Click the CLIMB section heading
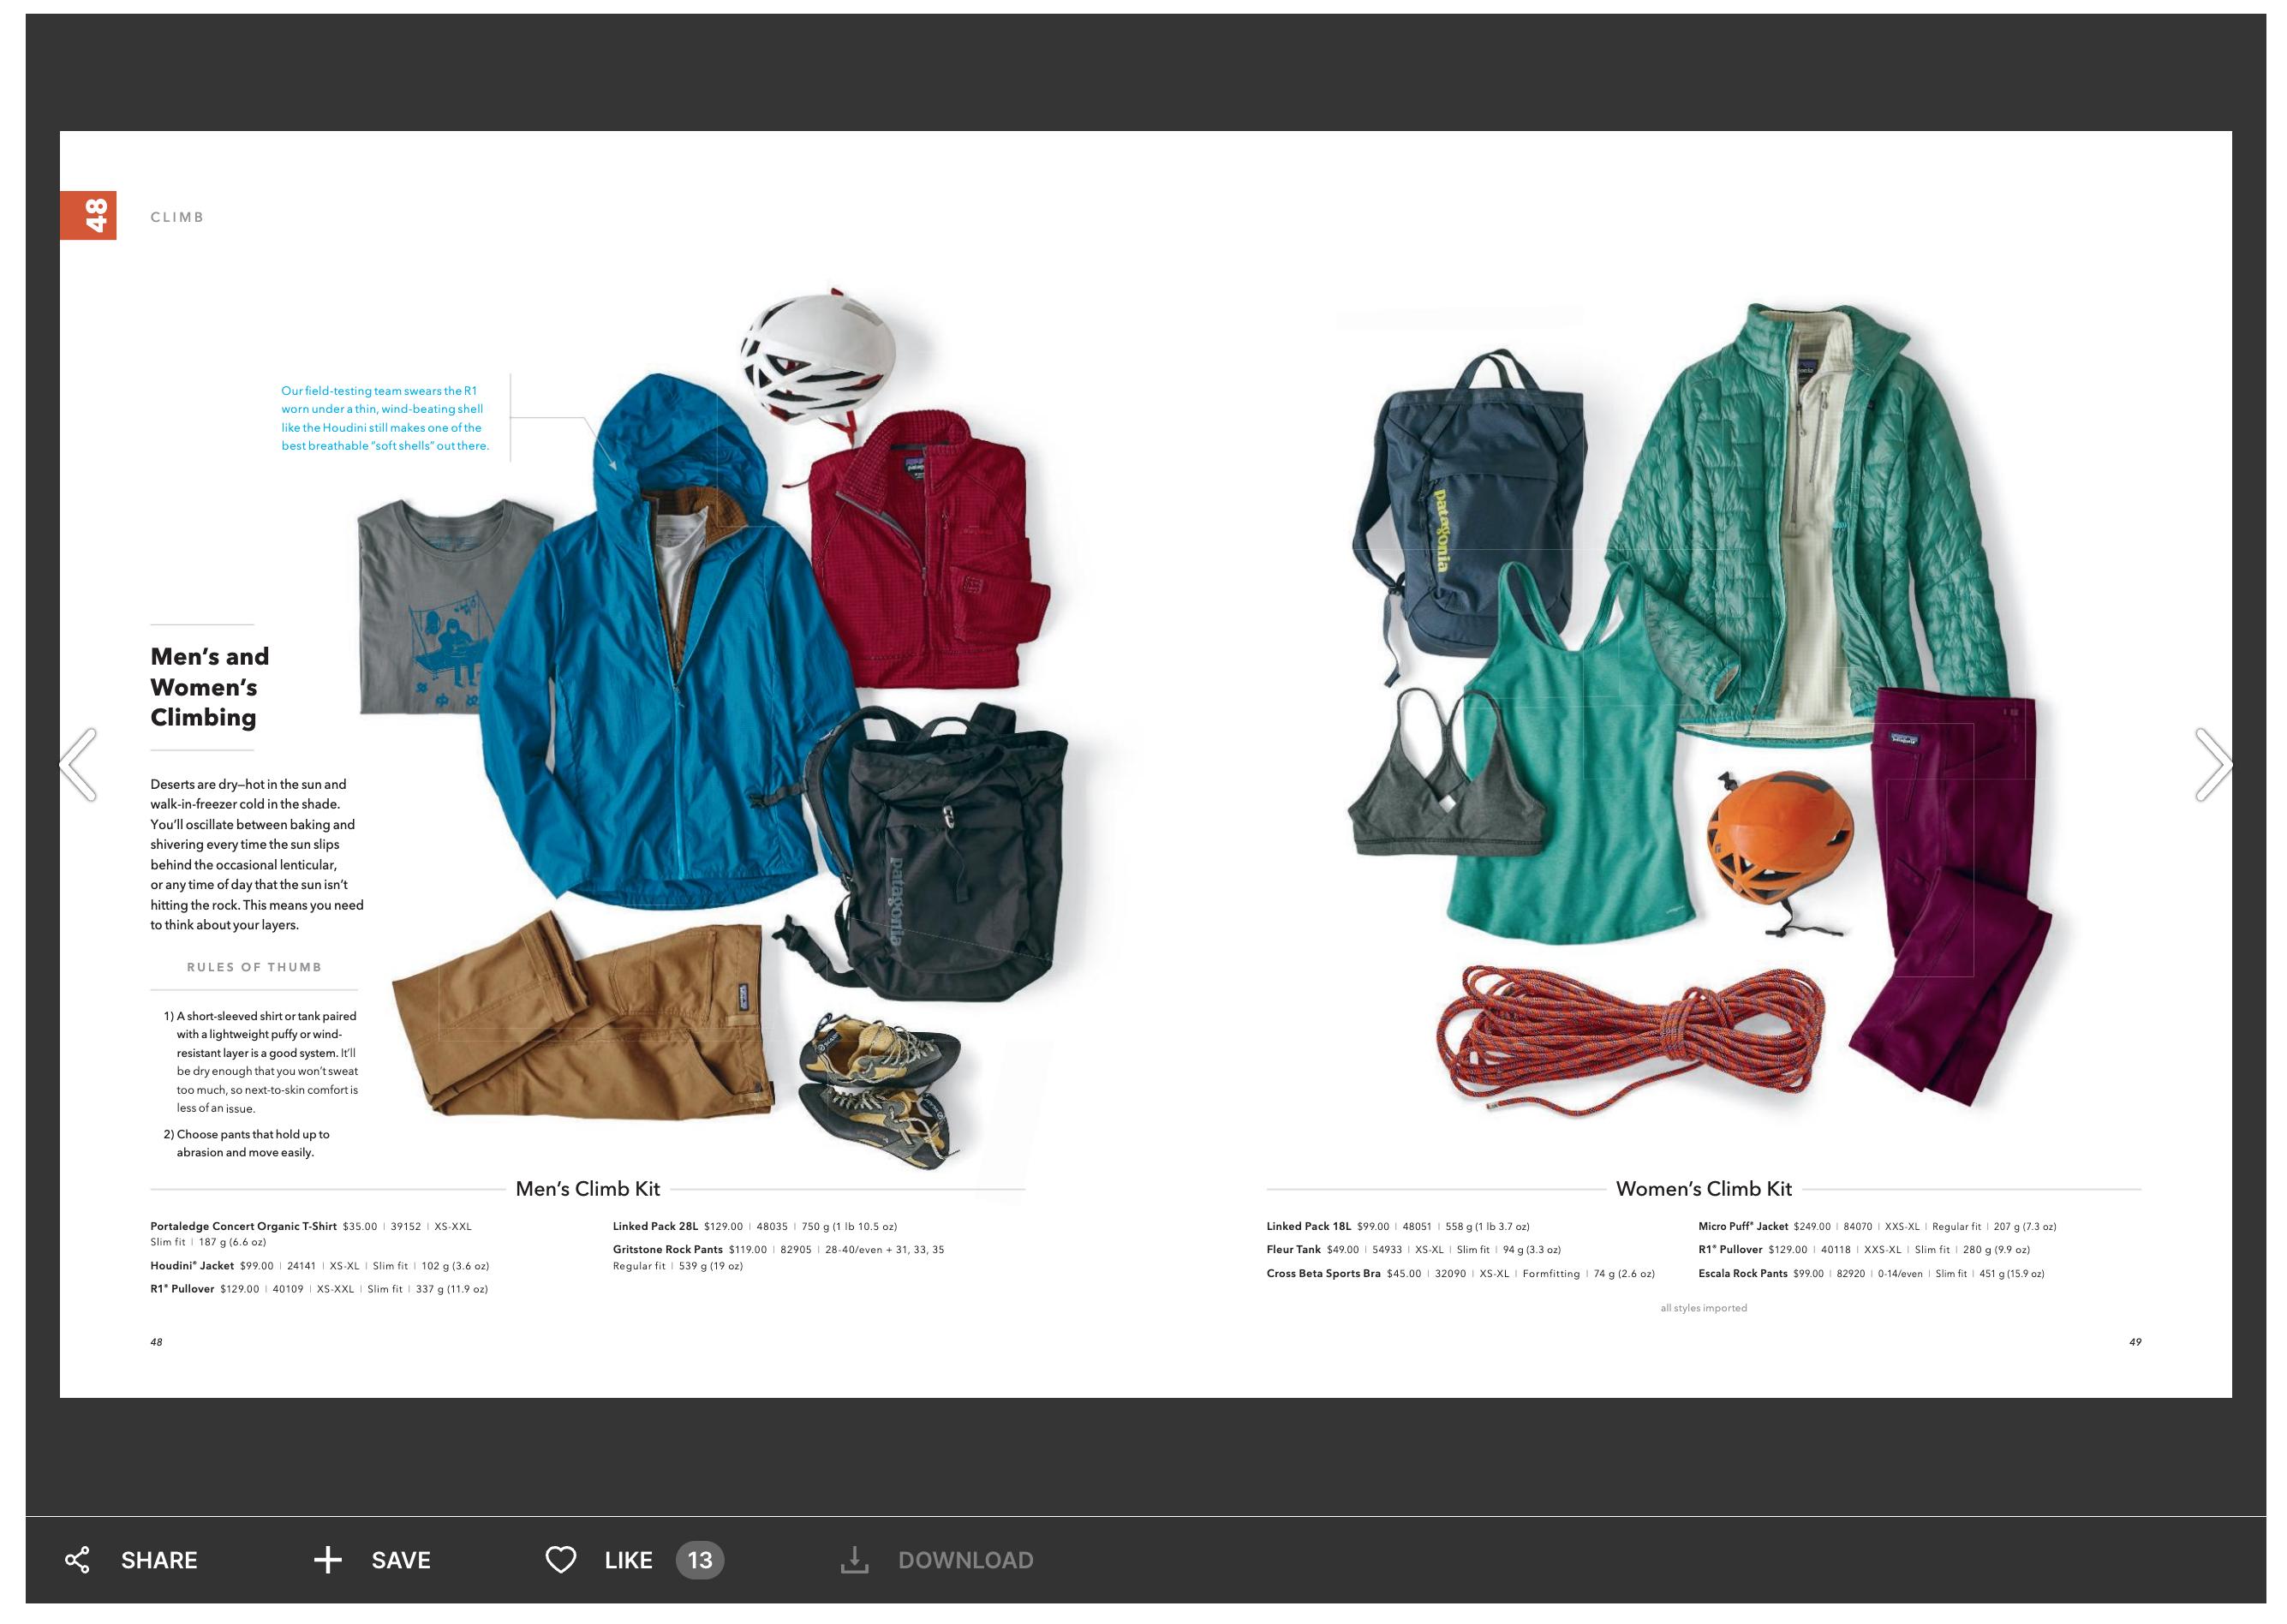 [177, 217]
